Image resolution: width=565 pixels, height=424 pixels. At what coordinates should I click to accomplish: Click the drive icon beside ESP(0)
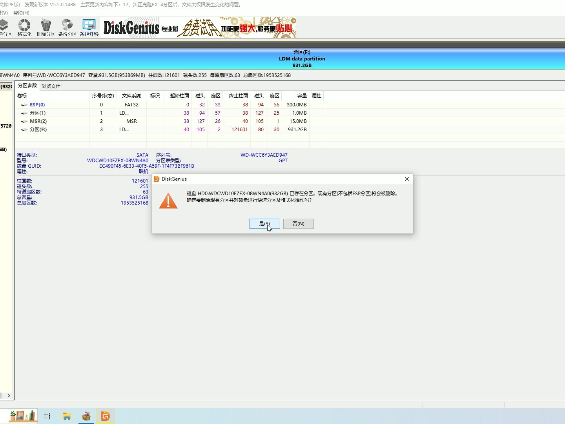pos(24,105)
